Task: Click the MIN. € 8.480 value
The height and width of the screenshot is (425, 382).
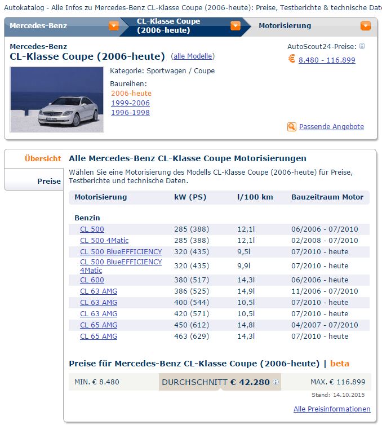Action: click(x=97, y=382)
